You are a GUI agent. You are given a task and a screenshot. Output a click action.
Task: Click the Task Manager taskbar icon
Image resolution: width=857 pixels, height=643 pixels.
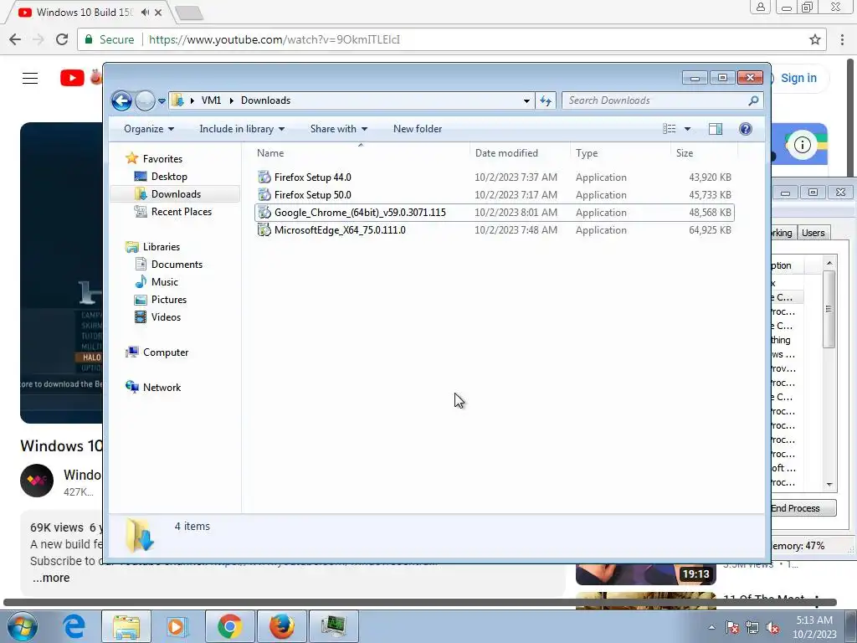point(333,626)
